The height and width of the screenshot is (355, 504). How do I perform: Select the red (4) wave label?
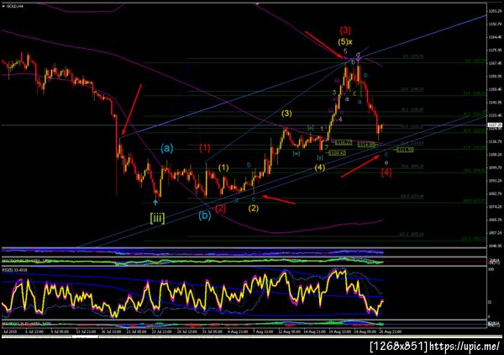coord(386,172)
